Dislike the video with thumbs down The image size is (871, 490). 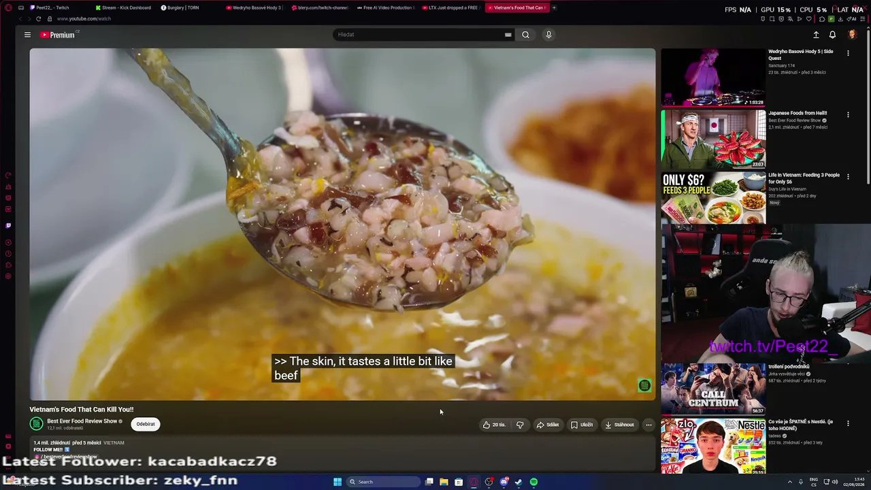520,425
